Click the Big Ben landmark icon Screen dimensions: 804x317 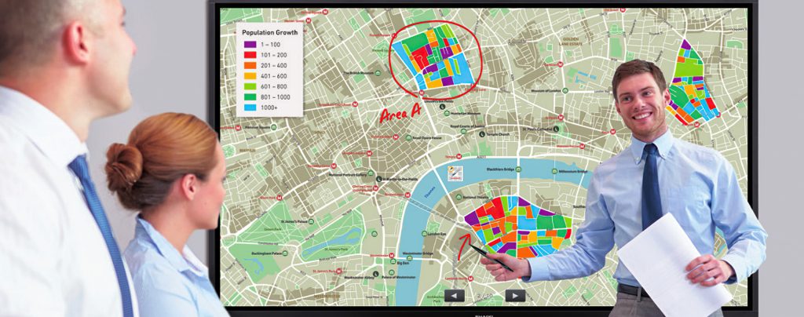point(393,263)
